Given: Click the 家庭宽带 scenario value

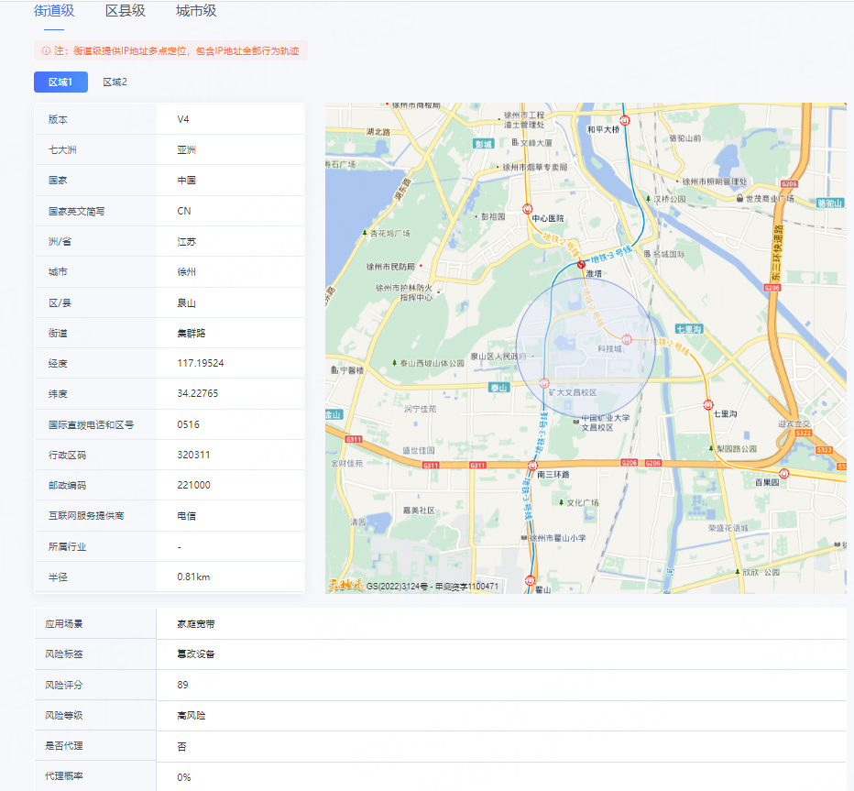Looking at the screenshot, I should coord(195,624).
